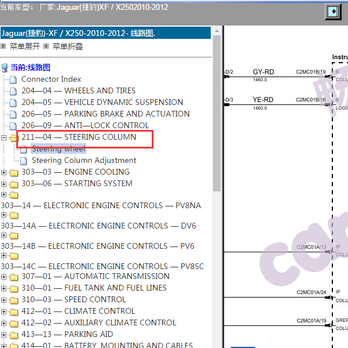Click the page icon beside WHEELS AND TIRES
348x348 pixels.
13,91
